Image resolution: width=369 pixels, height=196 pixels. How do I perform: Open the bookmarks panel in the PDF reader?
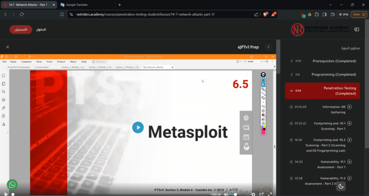(x=4, y=76)
